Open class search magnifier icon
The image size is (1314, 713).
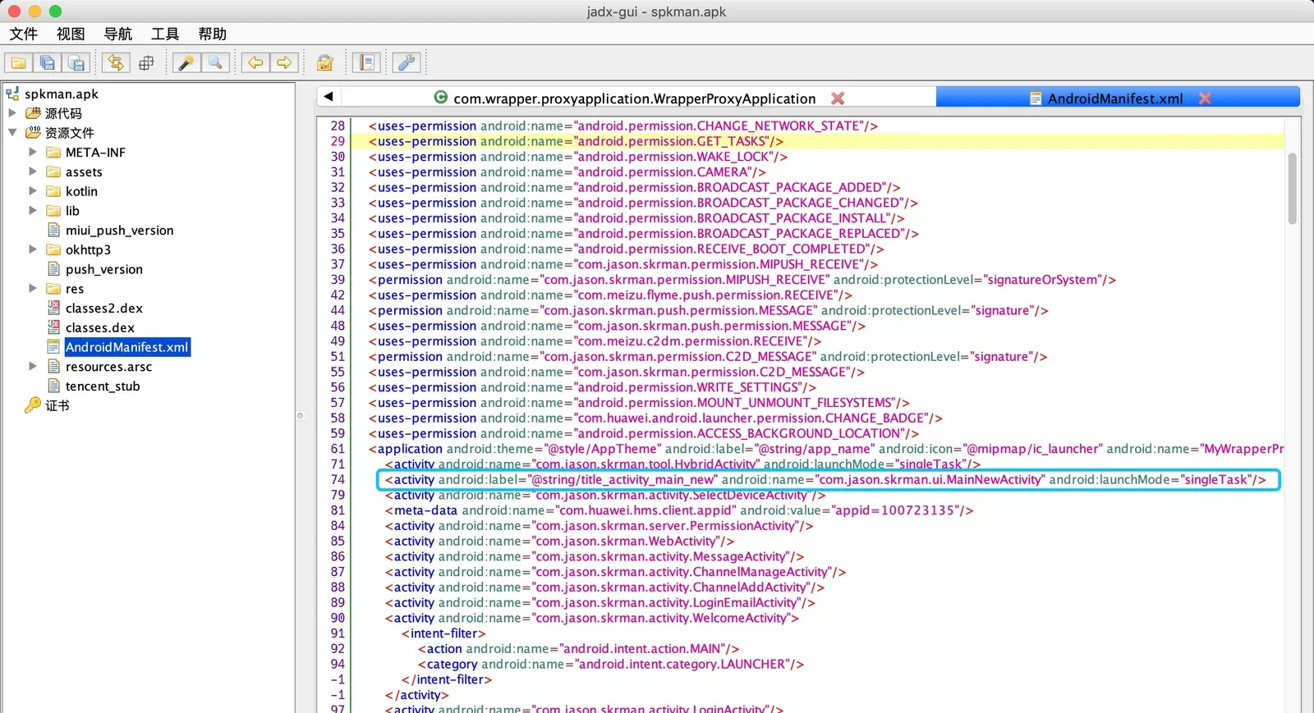pos(215,63)
